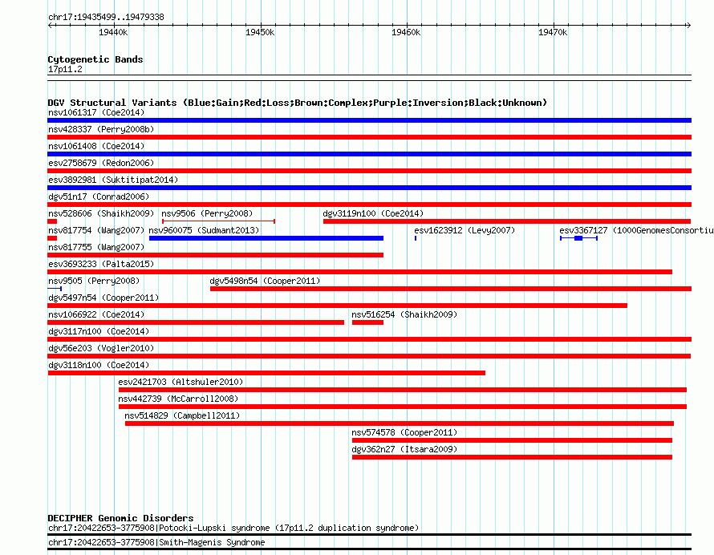Click the Cytogenetic Bands track title
This screenshot has height=555, width=714.
[x=95, y=59]
